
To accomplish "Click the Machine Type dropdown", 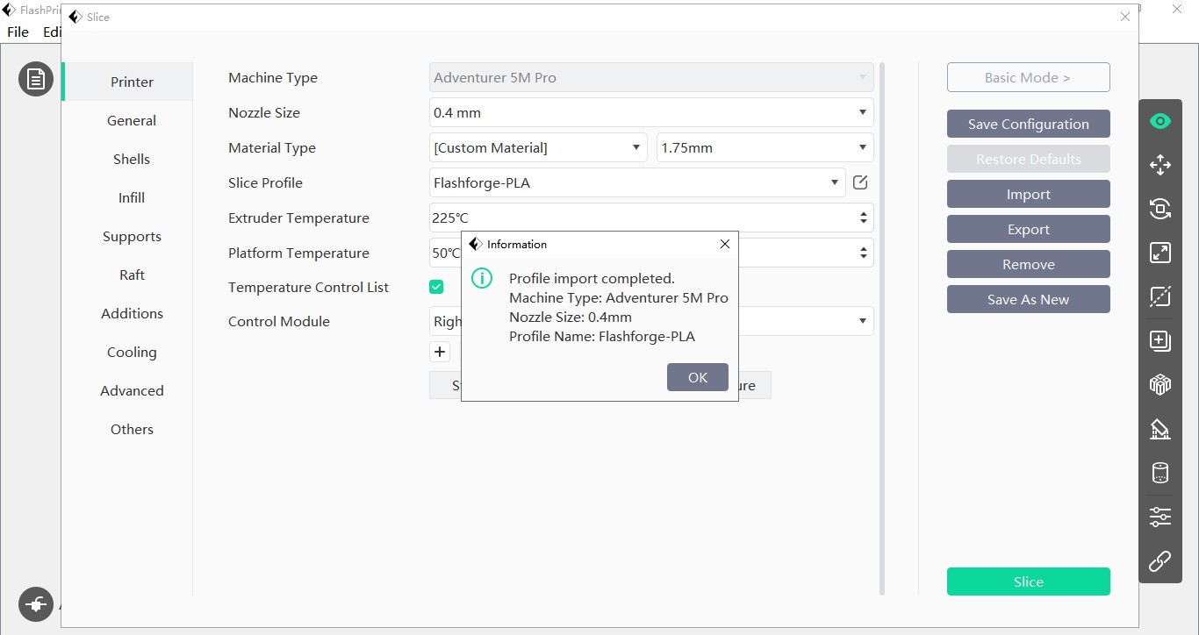I will [x=651, y=77].
